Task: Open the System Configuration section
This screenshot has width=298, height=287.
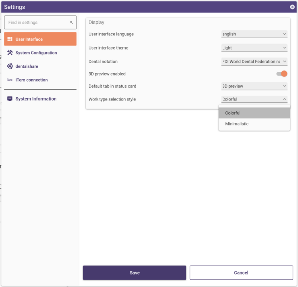Action: point(41,53)
